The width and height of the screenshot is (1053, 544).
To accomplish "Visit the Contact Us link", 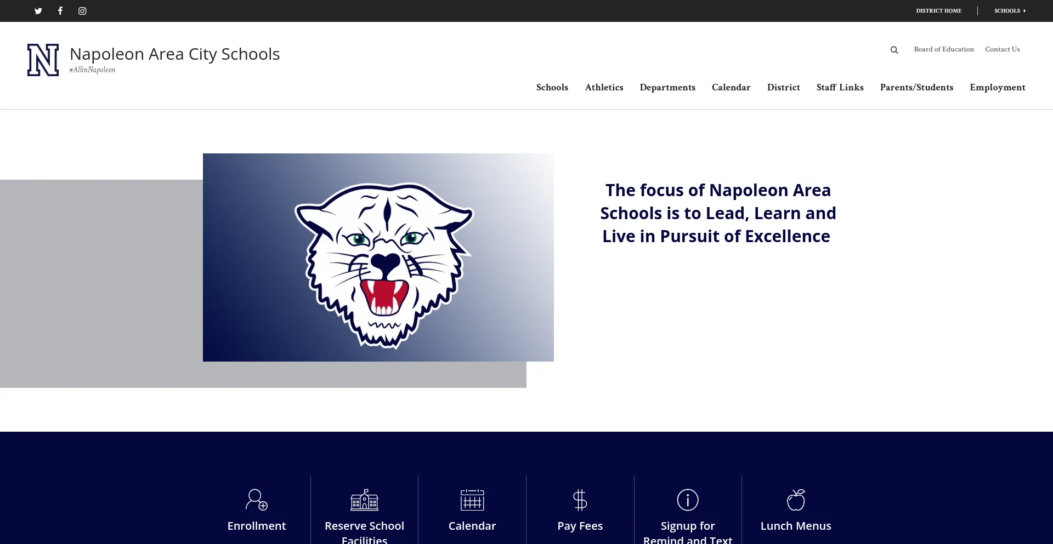I will (x=1002, y=49).
